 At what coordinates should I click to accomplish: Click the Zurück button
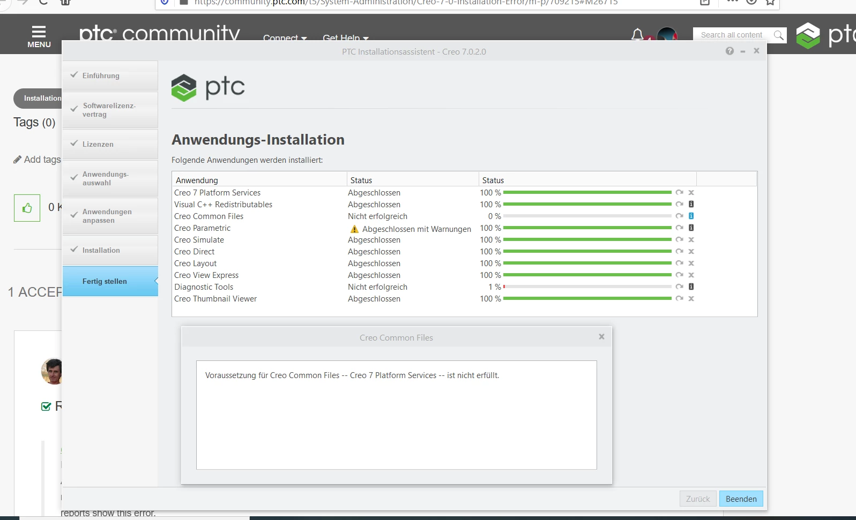698,499
